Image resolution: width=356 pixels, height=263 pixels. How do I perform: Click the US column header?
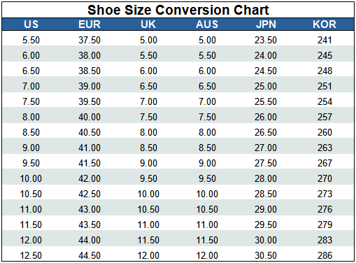(x=31, y=24)
